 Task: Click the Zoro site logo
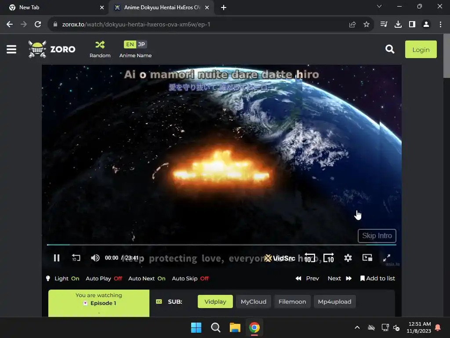point(52,49)
